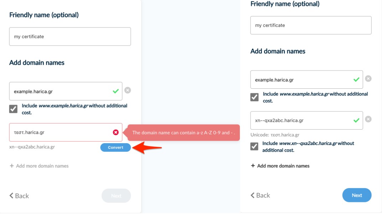Click the chevron arrow beside Back (left panel)
Viewport: 382px width, 214px height.
tap(11, 195)
